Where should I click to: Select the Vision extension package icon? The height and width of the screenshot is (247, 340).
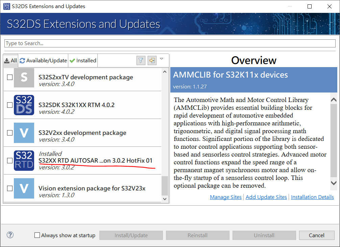[x=24, y=188]
